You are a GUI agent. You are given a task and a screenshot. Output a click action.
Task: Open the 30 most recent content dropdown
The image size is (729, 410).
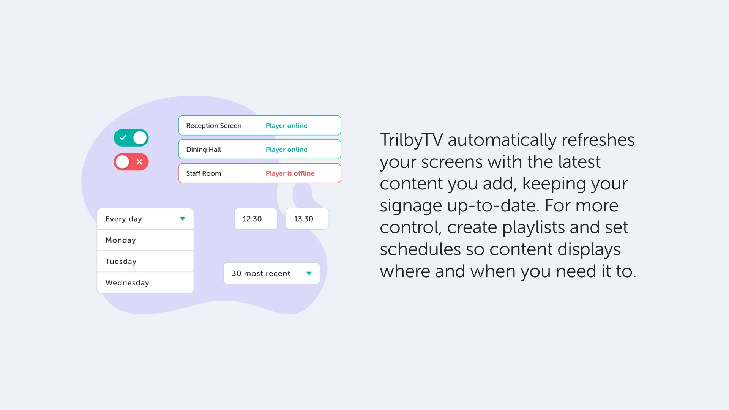[271, 273]
